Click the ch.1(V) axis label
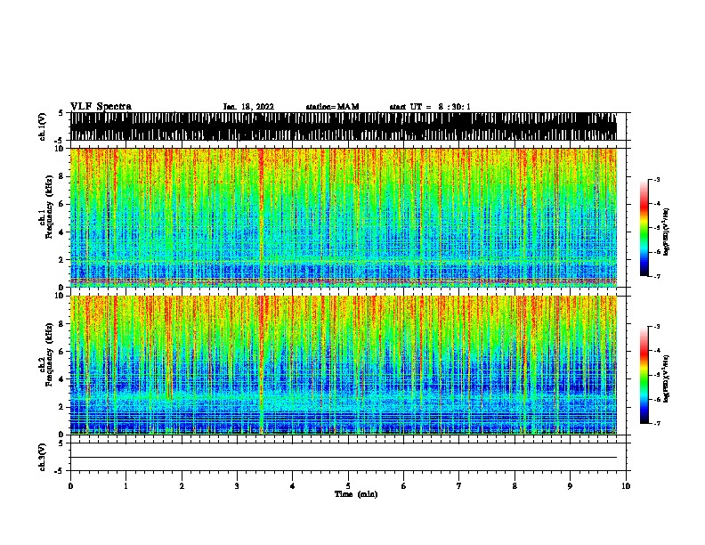Image resolution: width=705 pixels, height=545 pixels. click(x=43, y=126)
